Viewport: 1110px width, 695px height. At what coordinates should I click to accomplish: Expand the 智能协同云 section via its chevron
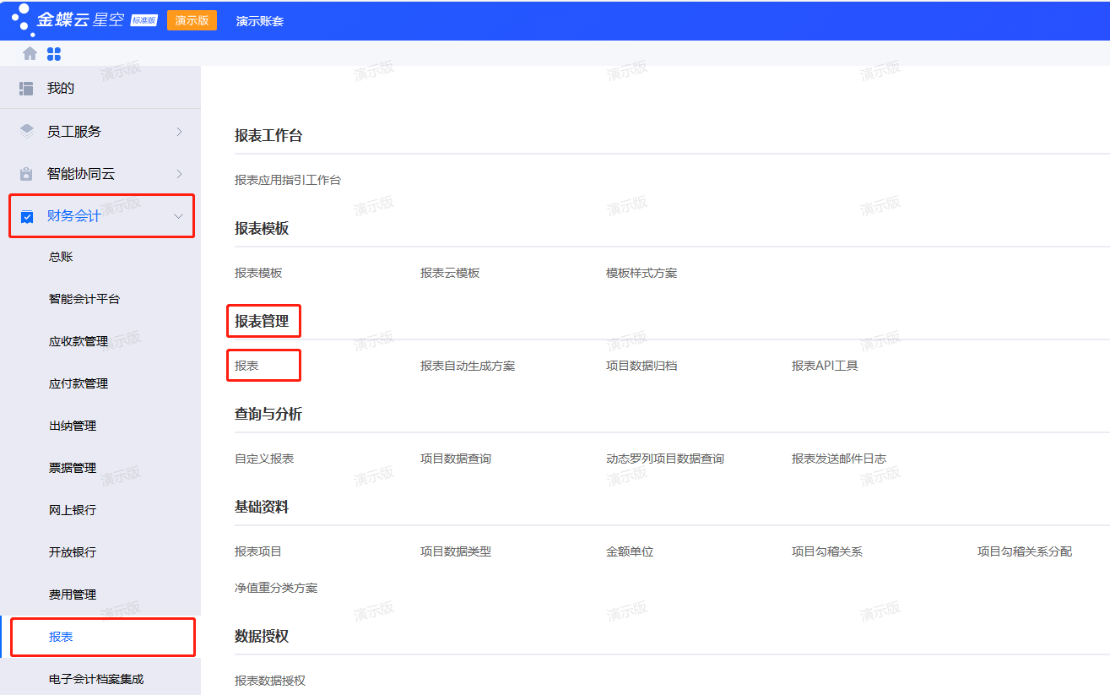click(178, 173)
